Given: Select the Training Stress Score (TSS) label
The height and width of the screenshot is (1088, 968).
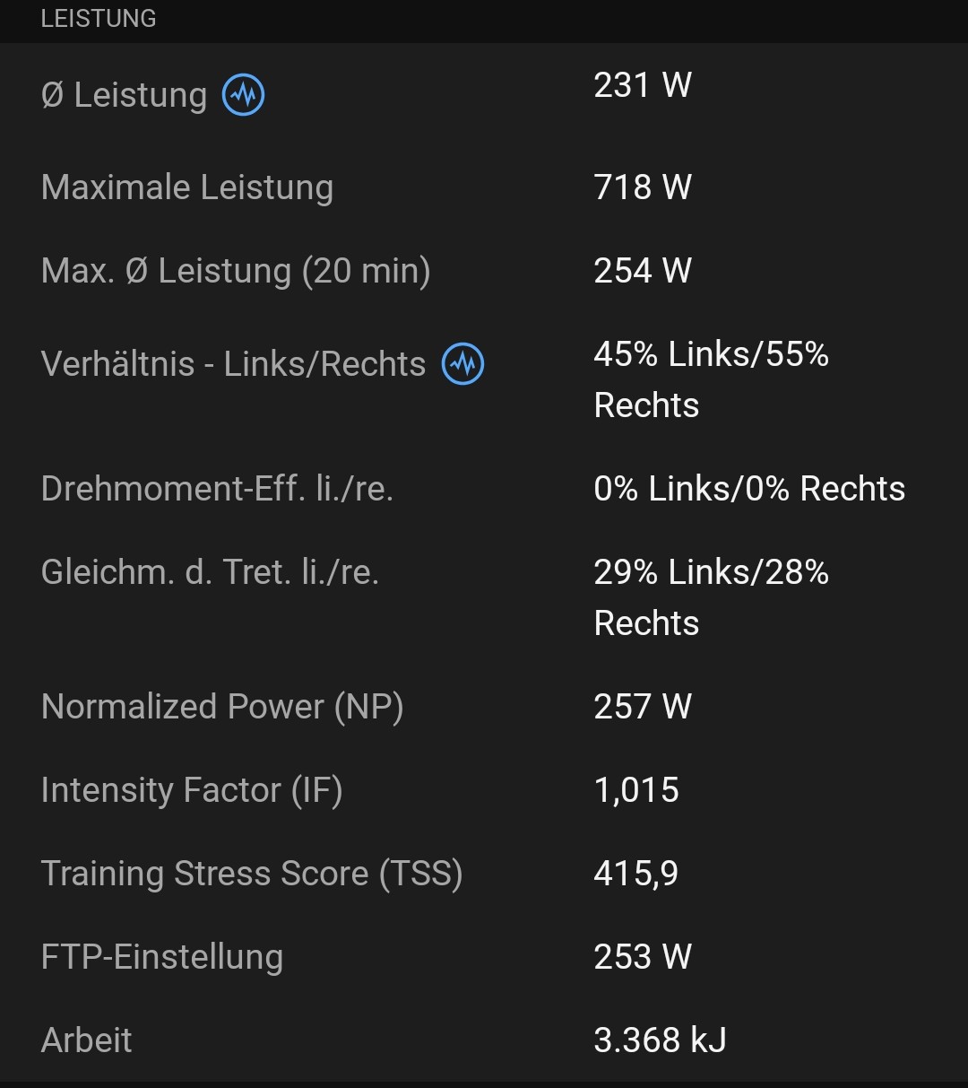Looking at the screenshot, I should (252, 874).
